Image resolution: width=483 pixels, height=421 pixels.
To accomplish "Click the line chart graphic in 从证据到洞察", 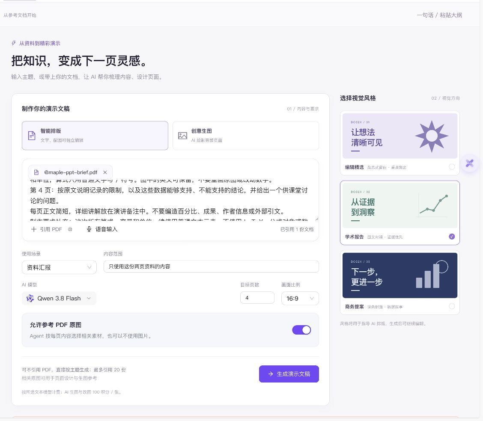I will tap(433, 205).
